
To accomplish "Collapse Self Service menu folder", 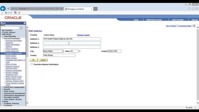I will [x=1, y=35].
